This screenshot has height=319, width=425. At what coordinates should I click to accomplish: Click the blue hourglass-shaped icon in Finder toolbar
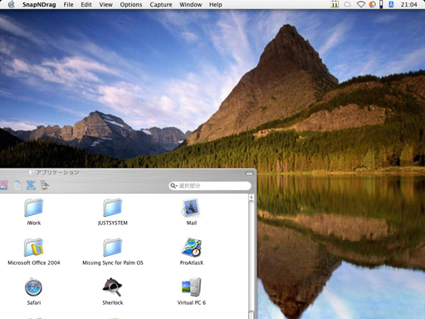(31, 185)
